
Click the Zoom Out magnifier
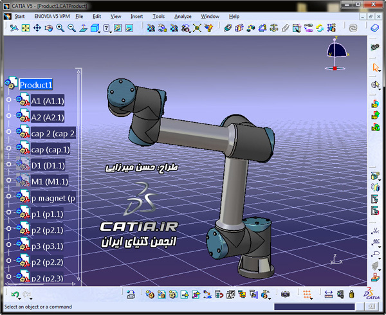coord(71,28)
